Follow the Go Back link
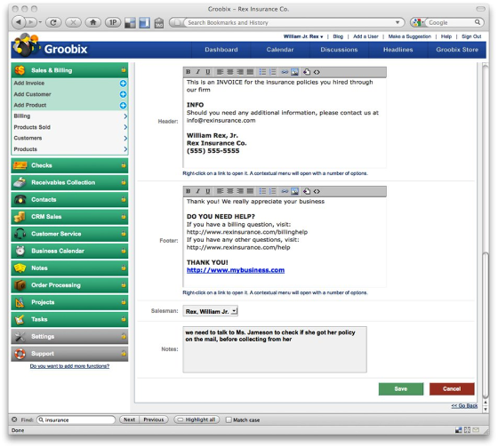Image resolution: width=498 pixels, height=448 pixels. click(464, 405)
